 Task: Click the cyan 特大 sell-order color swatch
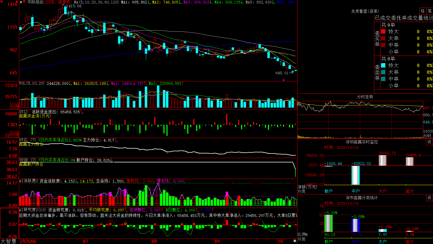click(x=383, y=65)
